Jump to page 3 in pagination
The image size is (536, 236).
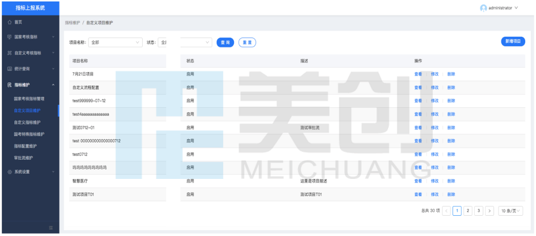pos(478,211)
